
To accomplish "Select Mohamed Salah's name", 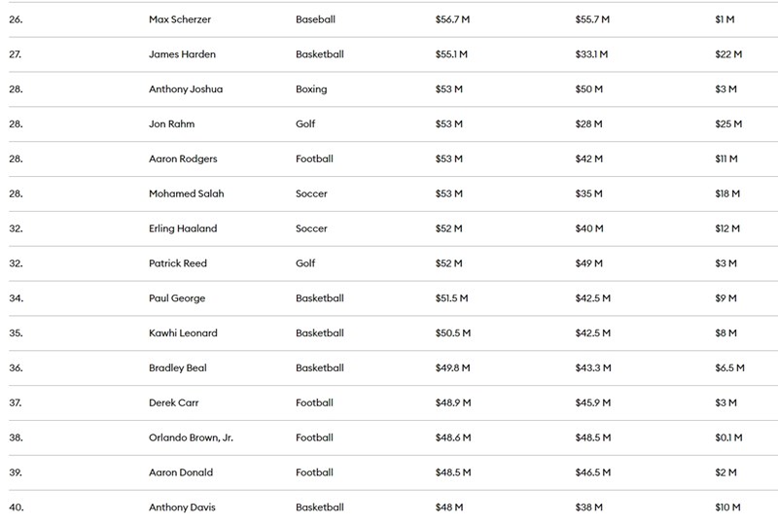I will pyautogui.click(x=186, y=193).
